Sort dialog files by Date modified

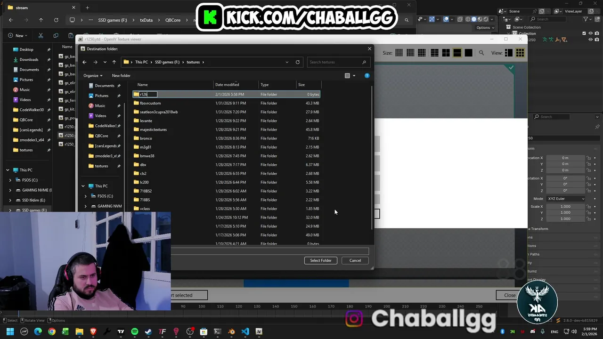[227, 85]
